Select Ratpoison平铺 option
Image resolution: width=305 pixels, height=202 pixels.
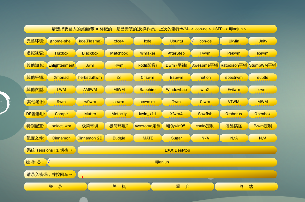pos(234,65)
